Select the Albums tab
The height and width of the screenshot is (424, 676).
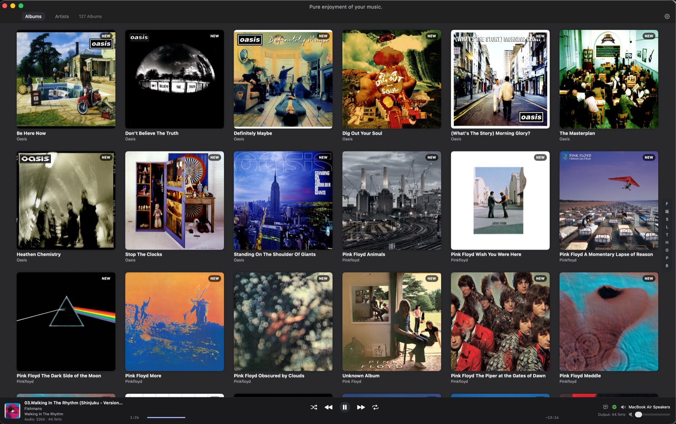coord(33,16)
